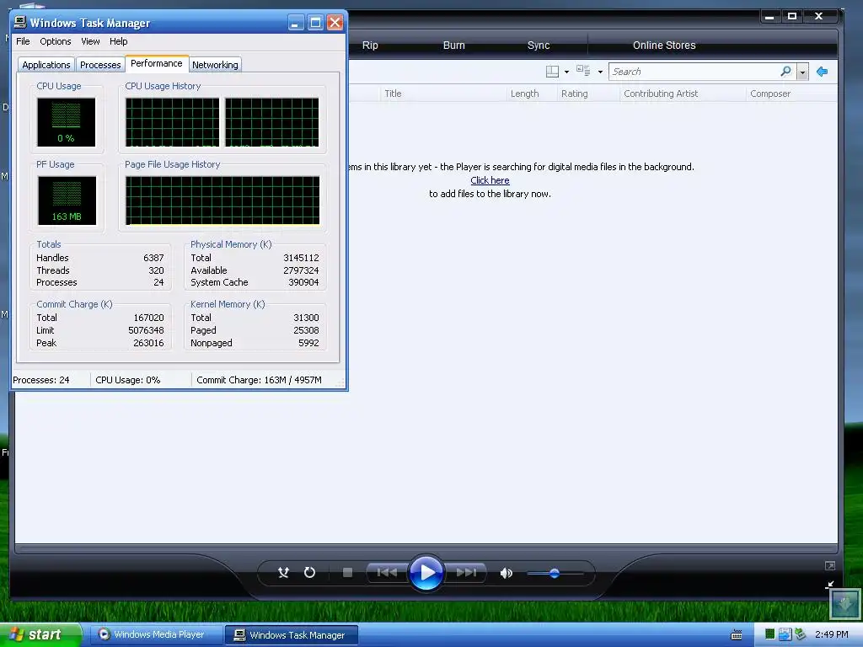Open the Task Manager Help menu
The image size is (863, 647).
coord(118,41)
